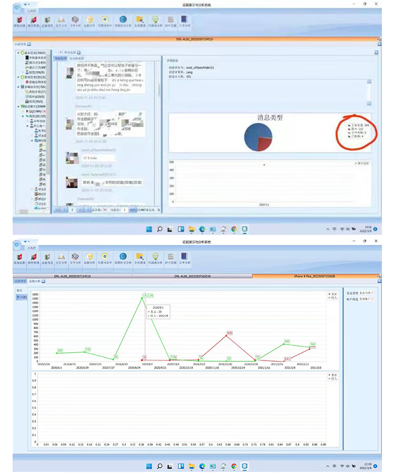Click the 跳转 jump button below chat list
This screenshot has height=473, width=394.
click(x=134, y=209)
